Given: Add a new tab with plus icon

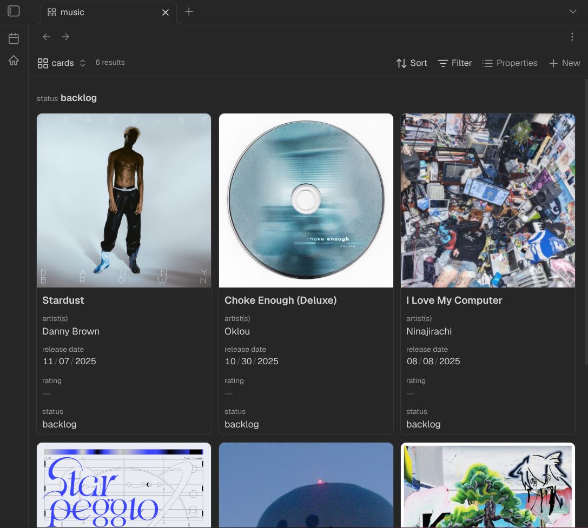Looking at the screenshot, I should (x=189, y=11).
